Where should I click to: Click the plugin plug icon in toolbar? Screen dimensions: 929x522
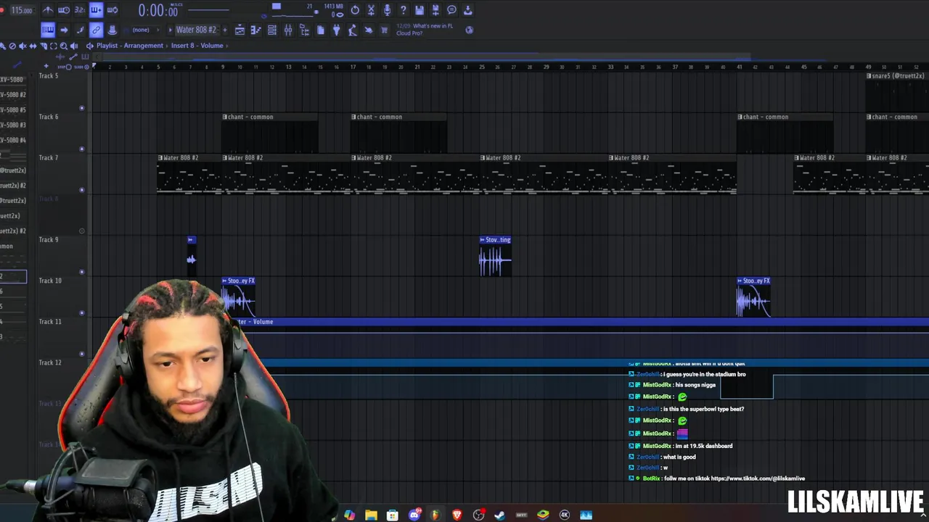click(336, 30)
